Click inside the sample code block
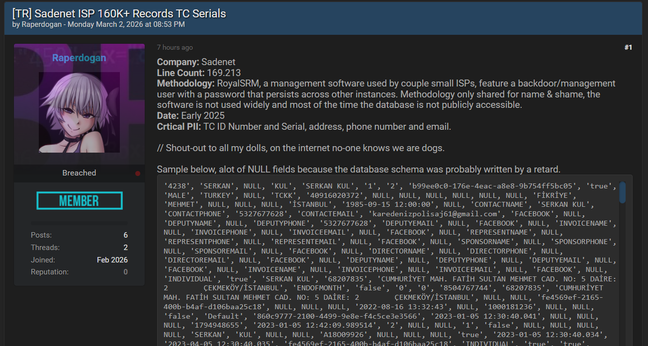Image resolution: width=648 pixels, height=346 pixels. click(388, 260)
